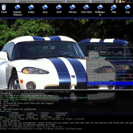This screenshot has height=133, width=133.
Task: Click nick "+MaJ SkYe" in the names list
Action: pyautogui.click(x=32, y=115)
